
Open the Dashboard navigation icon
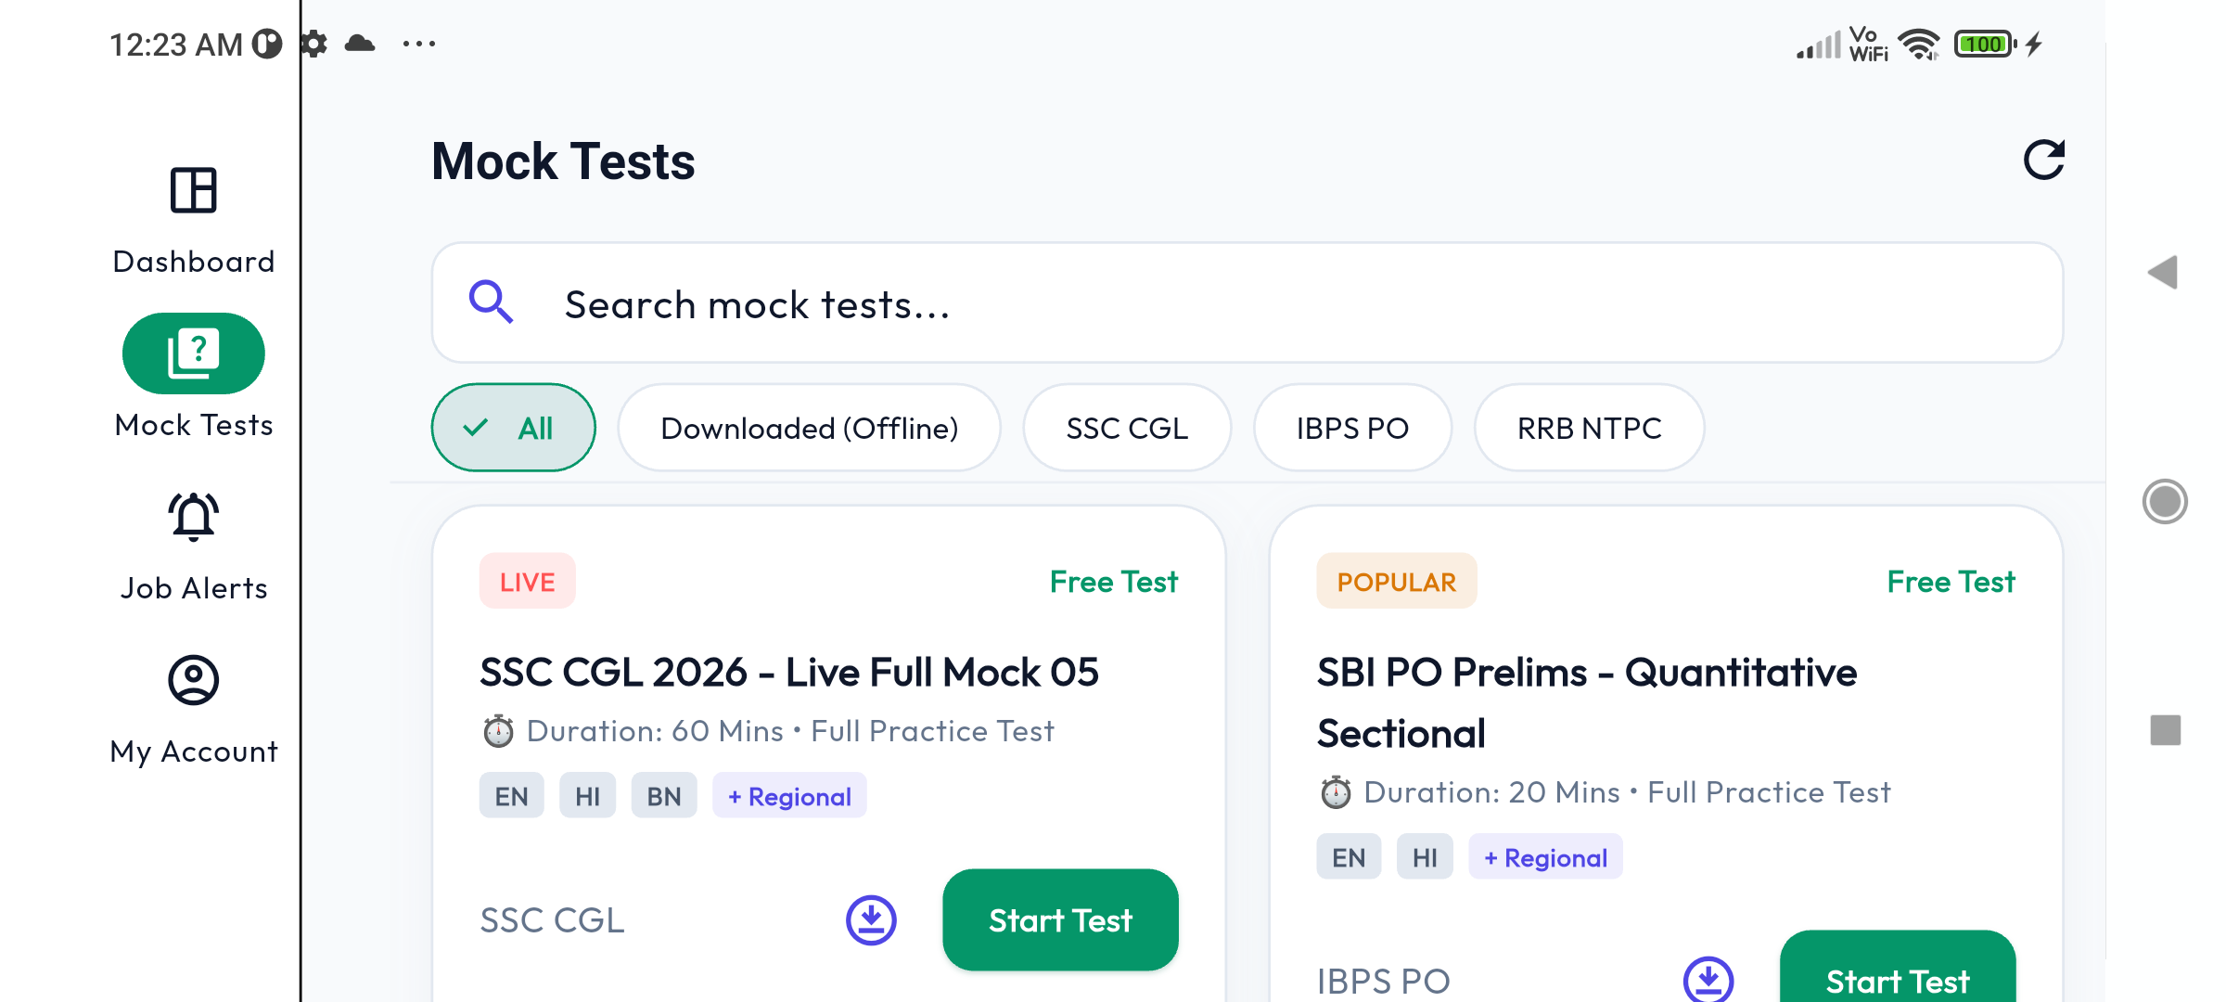pyautogui.click(x=193, y=190)
